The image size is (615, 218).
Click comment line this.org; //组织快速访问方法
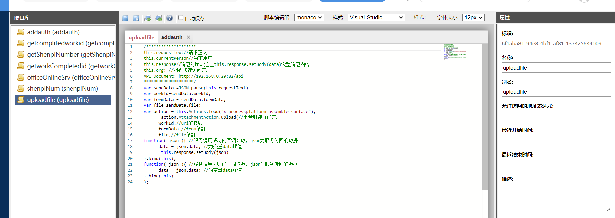click(177, 70)
